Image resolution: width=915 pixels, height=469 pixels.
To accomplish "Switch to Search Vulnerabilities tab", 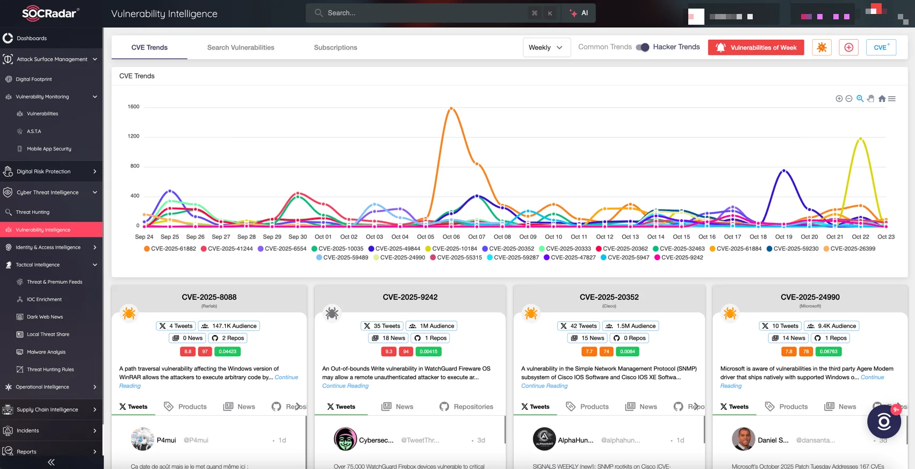I will (241, 47).
